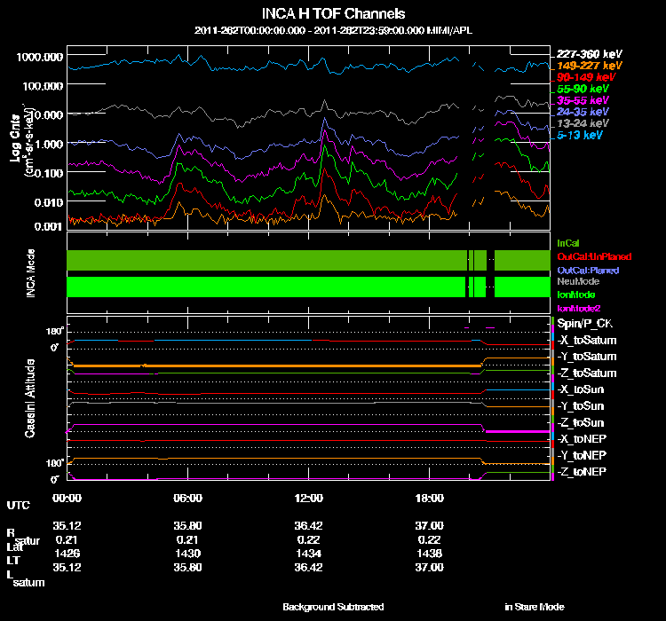This screenshot has height=621, width=666.
Task: Select the orange 149-227 keV legend entry
Action: click(588, 66)
